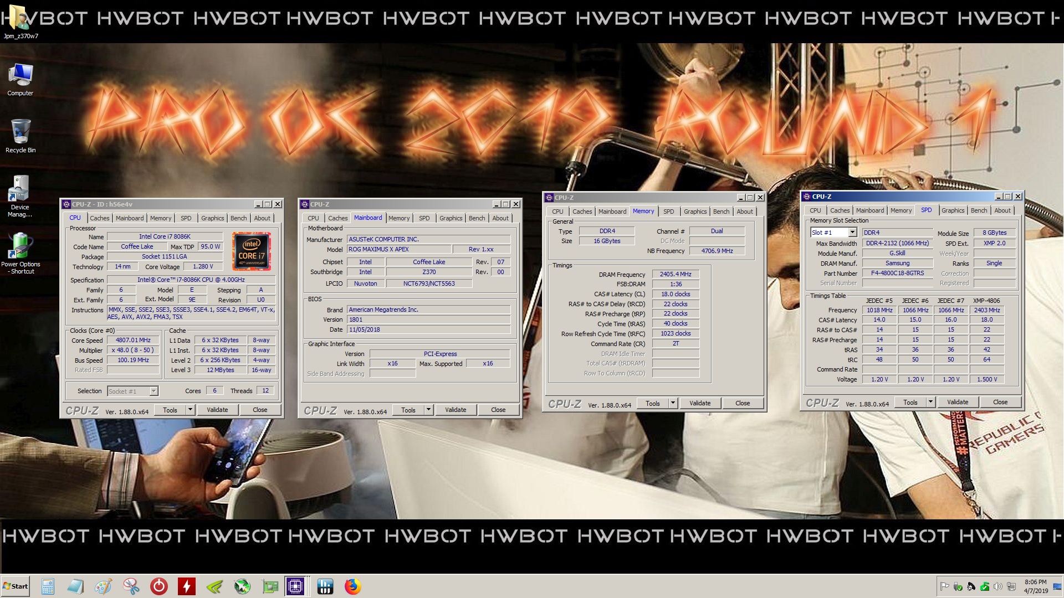Expand Tools dropdown arrow in CPU tab window
The height and width of the screenshot is (598, 1064).
point(190,410)
